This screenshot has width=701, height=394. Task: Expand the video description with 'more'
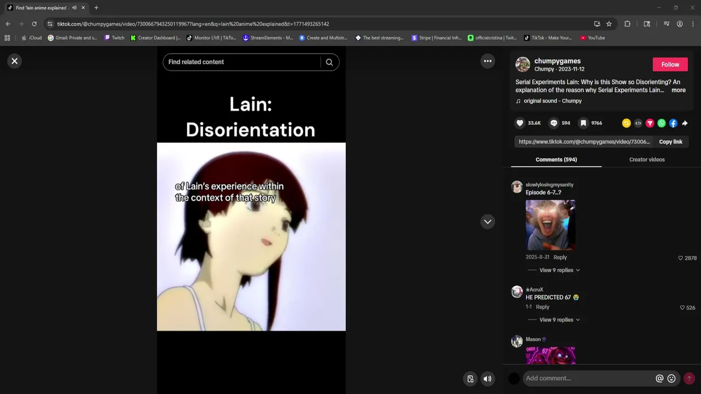click(x=679, y=90)
